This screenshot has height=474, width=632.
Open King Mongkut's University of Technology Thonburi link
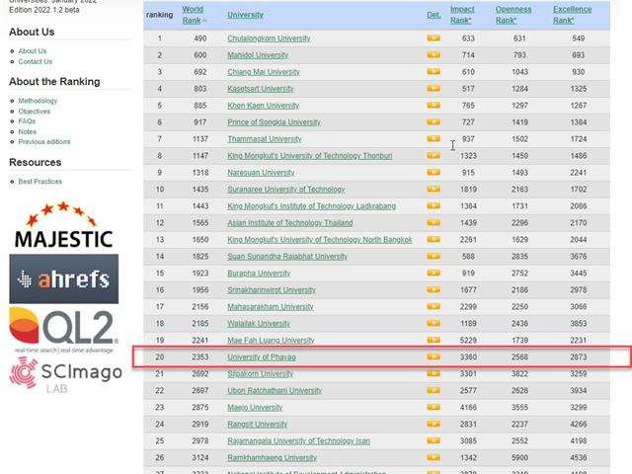click(x=309, y=156)
